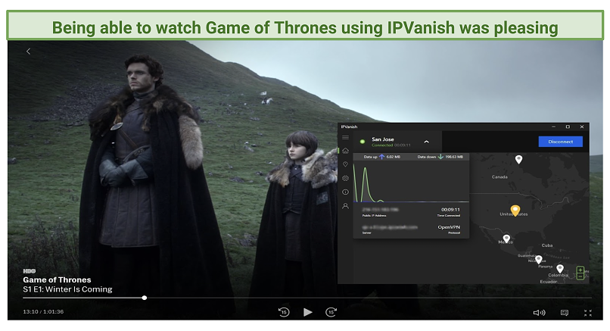Collapse the San Jose connection details chevron

(426, 142)
